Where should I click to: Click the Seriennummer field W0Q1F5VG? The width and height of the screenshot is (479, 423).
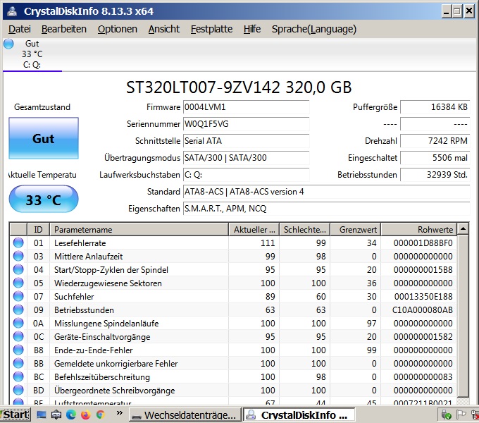247,124
